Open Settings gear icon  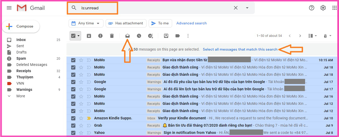323,8
